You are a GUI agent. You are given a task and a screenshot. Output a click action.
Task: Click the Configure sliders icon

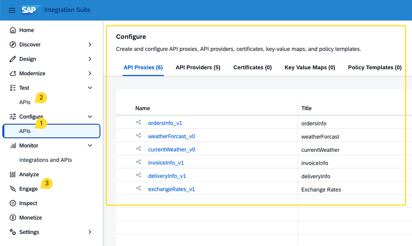(12, 117)
